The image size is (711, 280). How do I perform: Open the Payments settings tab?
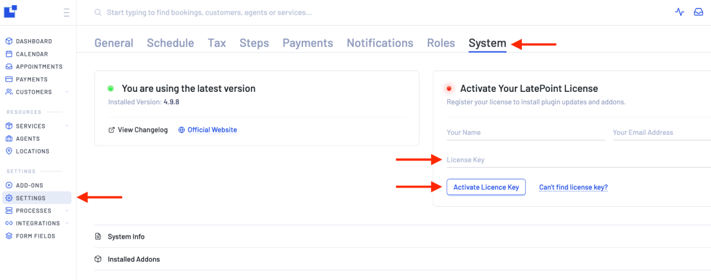[x=308, y=43]
